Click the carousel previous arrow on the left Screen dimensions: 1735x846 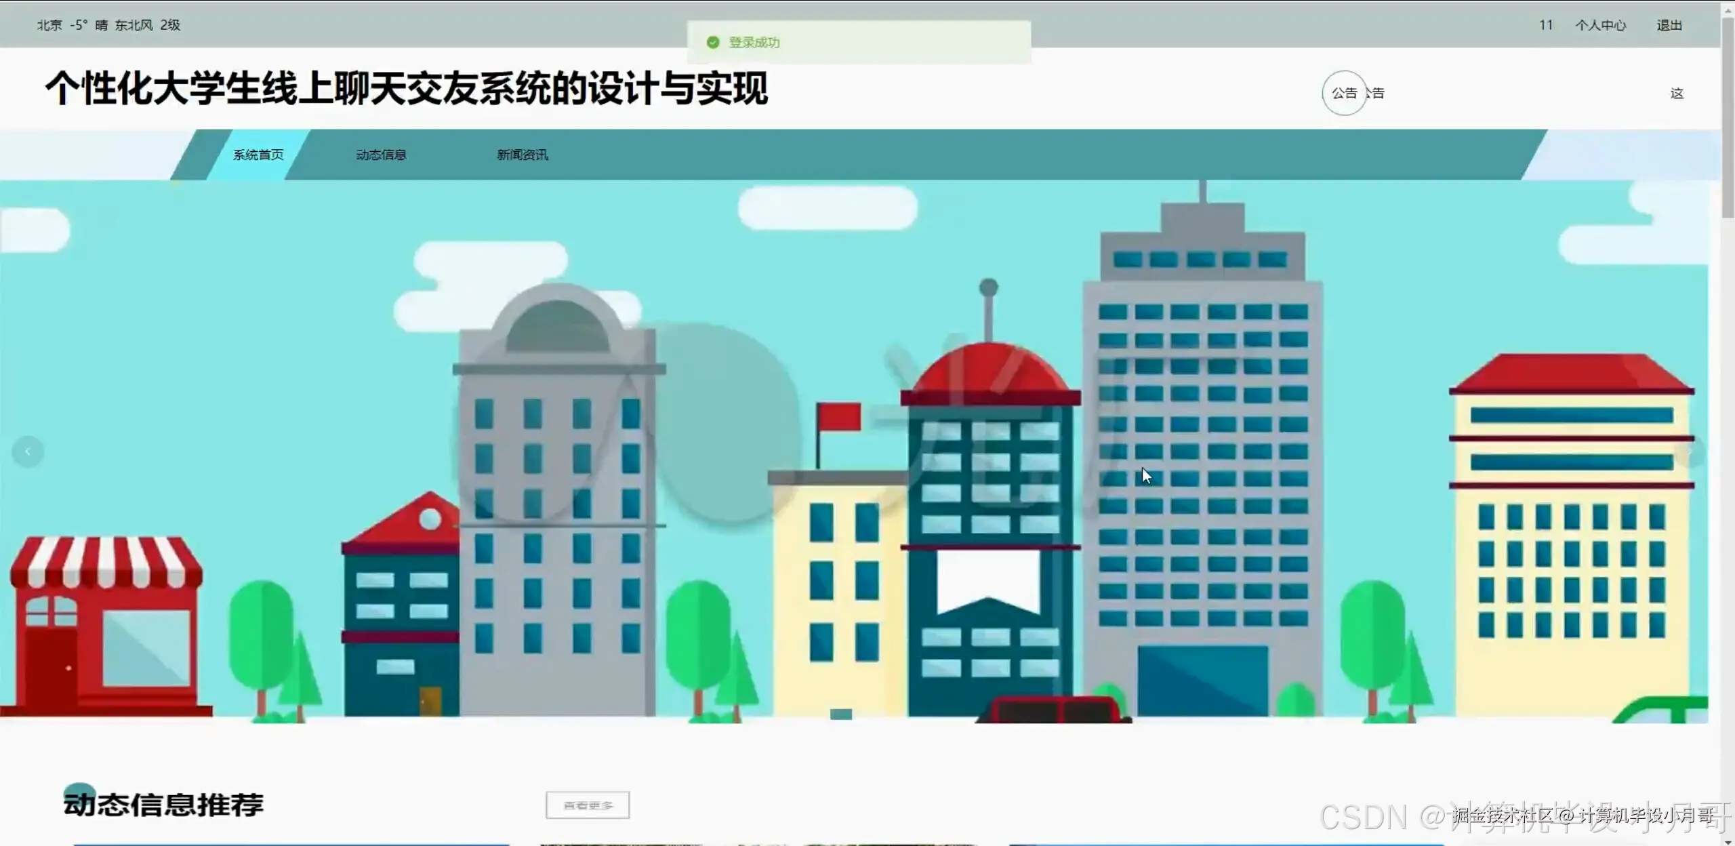pos(28,451)
